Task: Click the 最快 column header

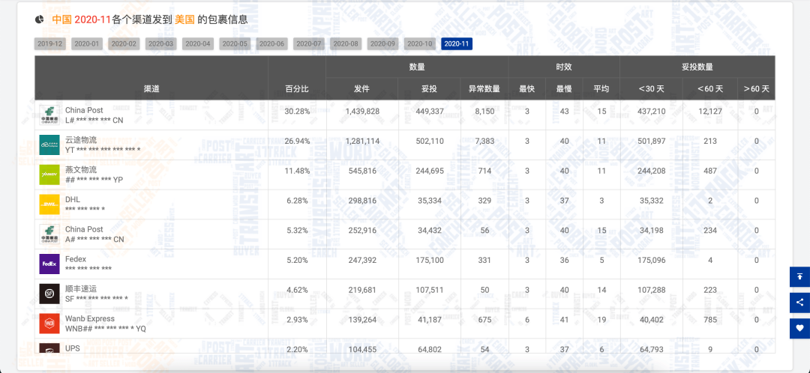Action: tap(527, 88)
